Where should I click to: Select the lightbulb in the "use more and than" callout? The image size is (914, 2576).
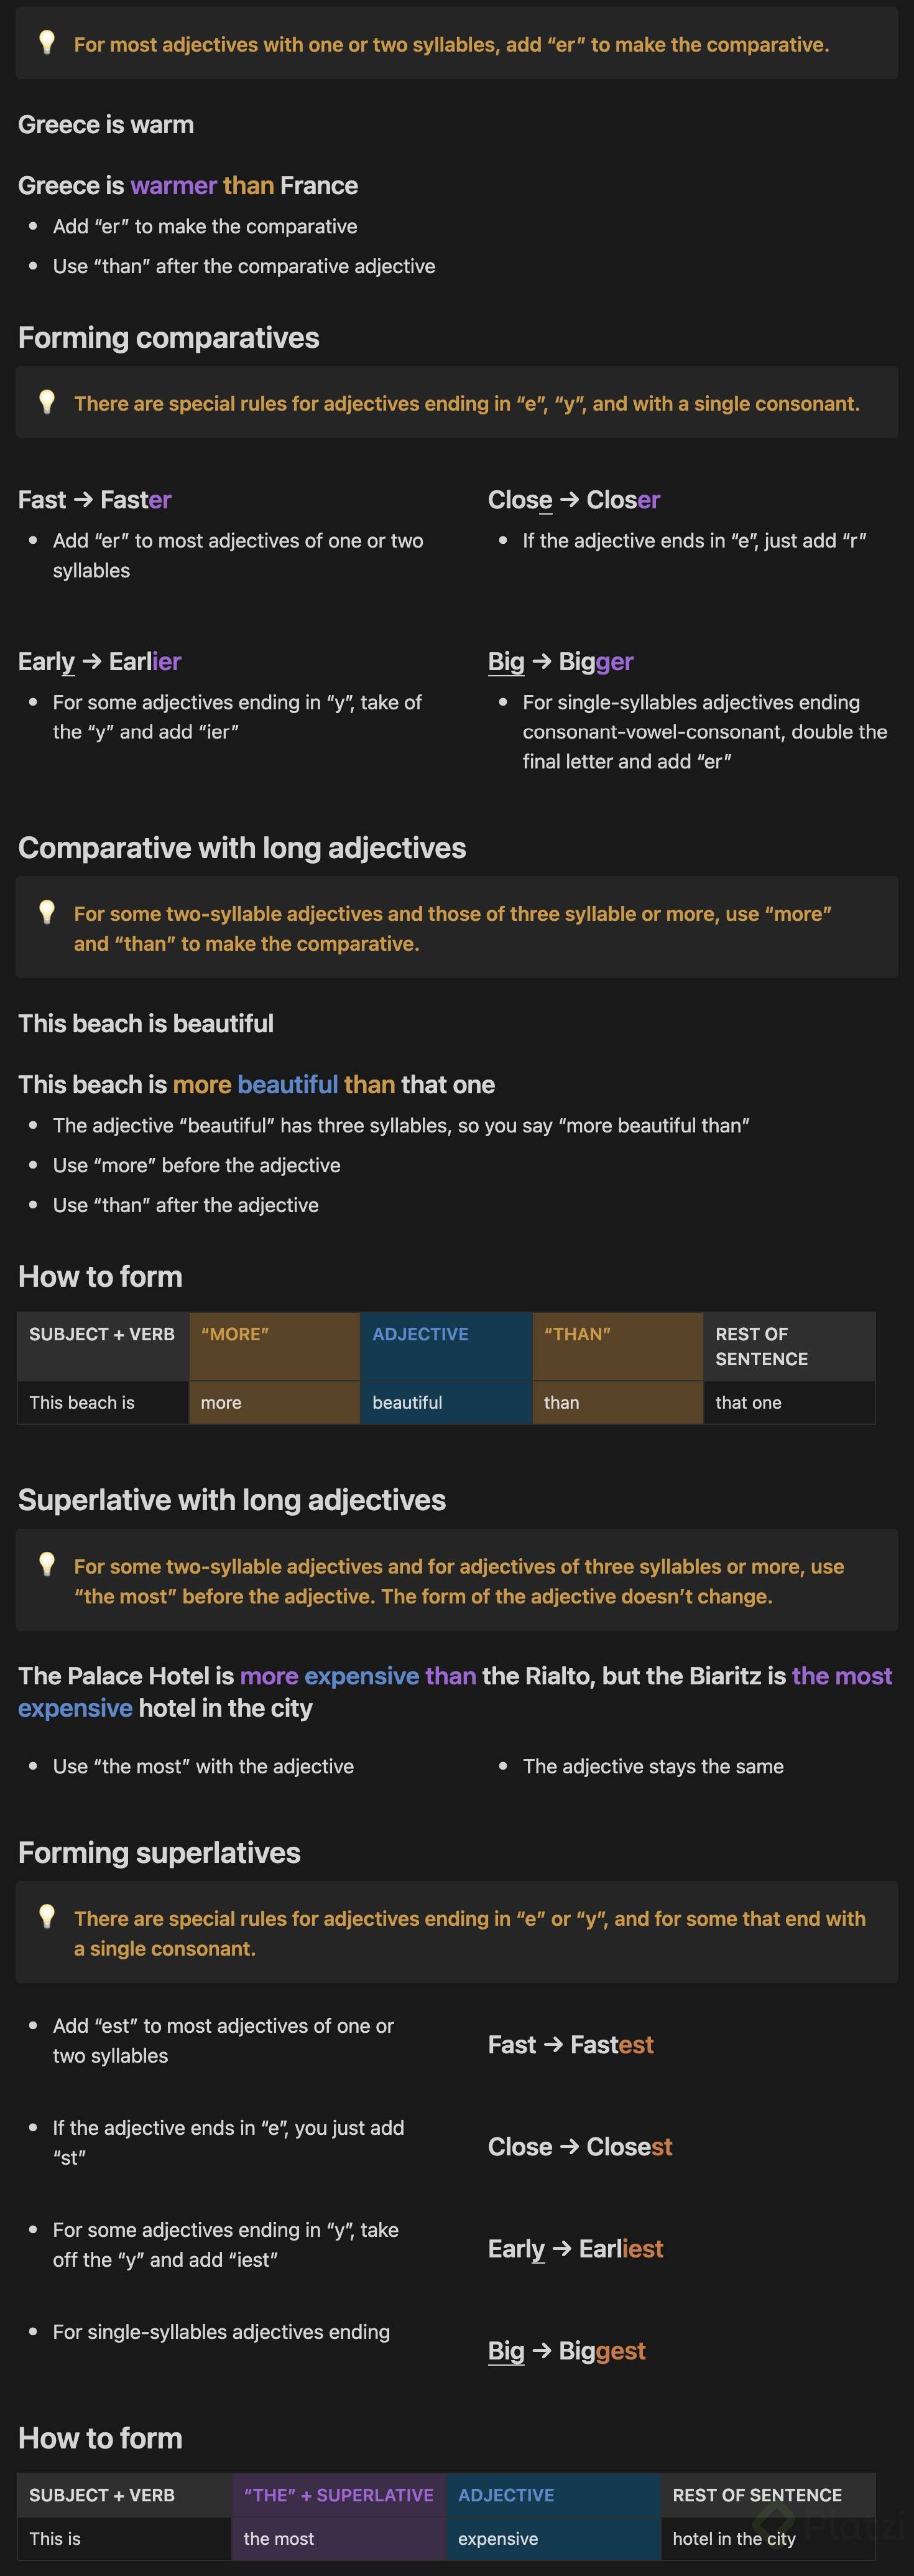pos(46,911)
